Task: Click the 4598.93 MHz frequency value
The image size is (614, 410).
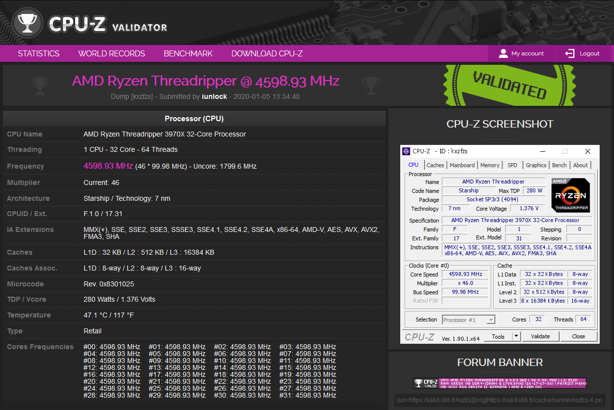Action: click(x=108, y=166)
